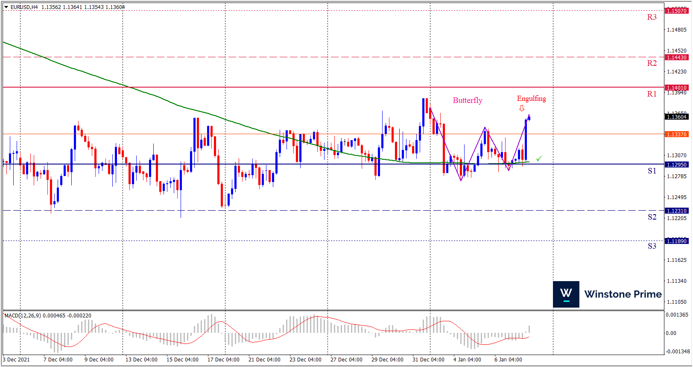Click the S2 support label
Screen dimensions: 693x367
[652, 217]
